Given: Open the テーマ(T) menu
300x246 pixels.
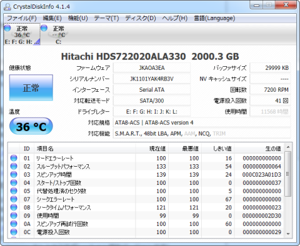Looking at the screenshot, I should coord(106,18).
